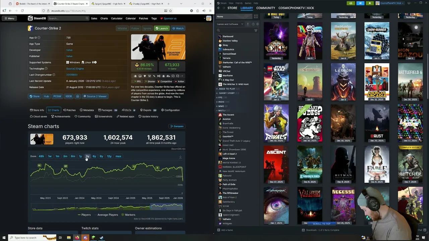The width and height of the screenshot is (429, 241).
Task: Open the Source 2 Viewer button
Action: [x=95, y=96]
